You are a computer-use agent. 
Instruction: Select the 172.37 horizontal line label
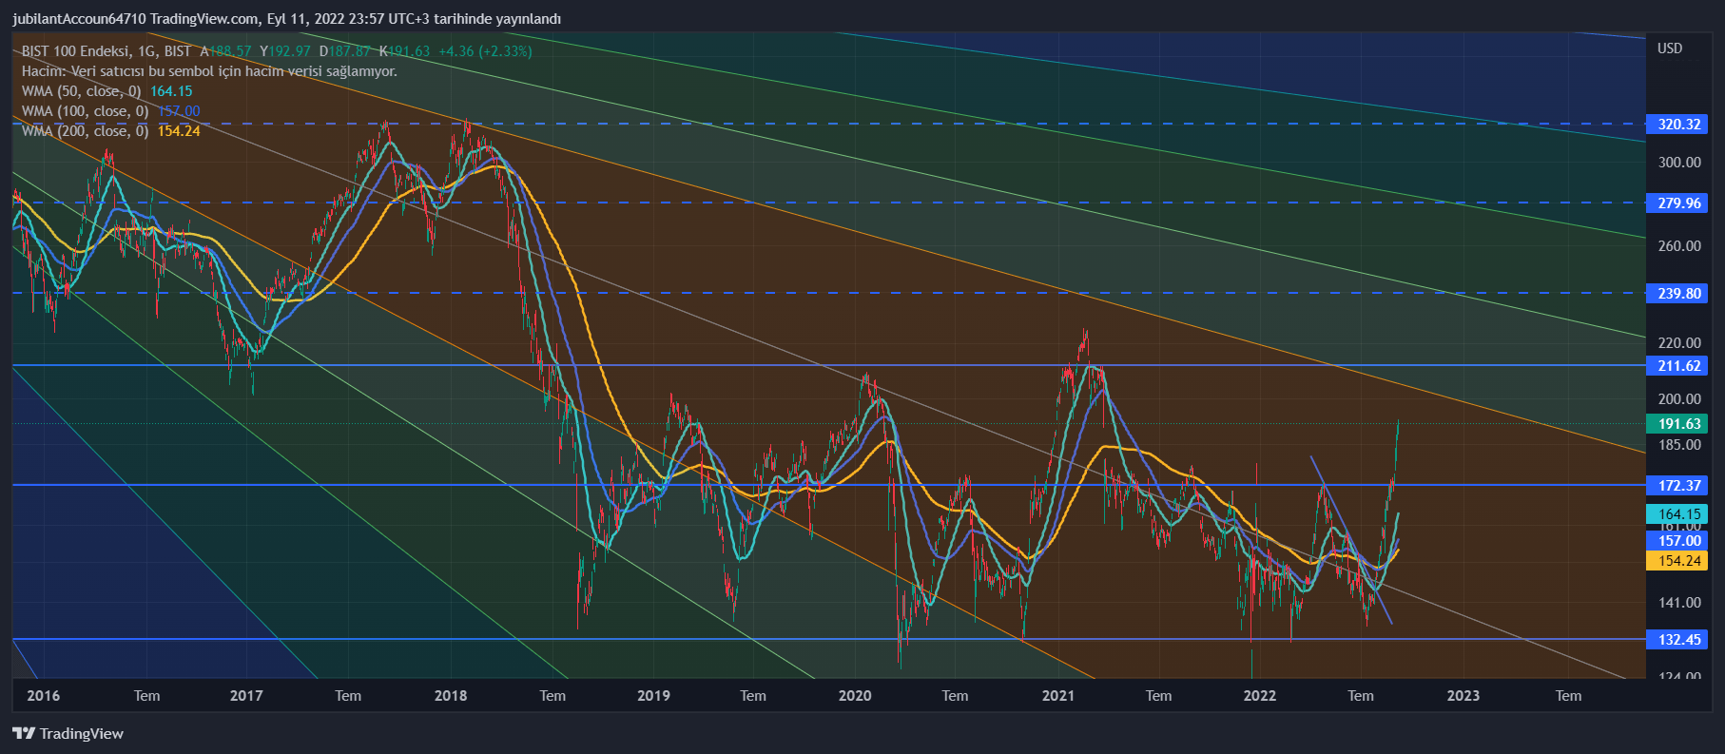[1678, 486]
